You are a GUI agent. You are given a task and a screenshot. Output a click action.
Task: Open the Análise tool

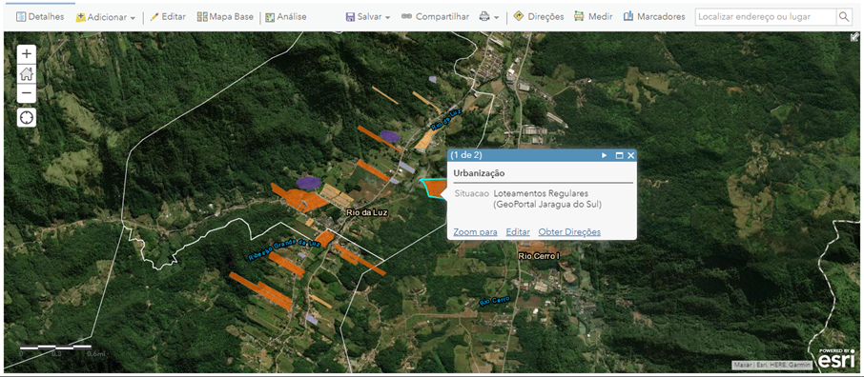click(x=285, y=17)
